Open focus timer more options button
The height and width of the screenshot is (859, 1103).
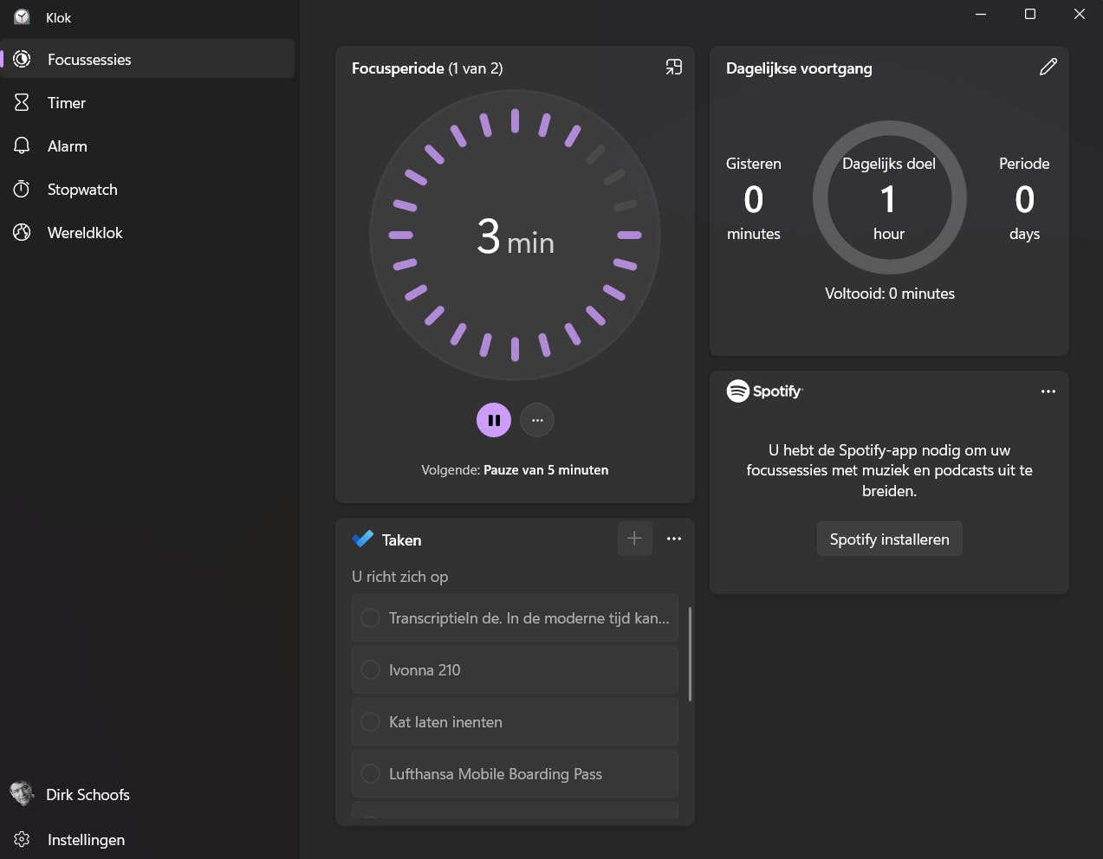coord(537,420)
